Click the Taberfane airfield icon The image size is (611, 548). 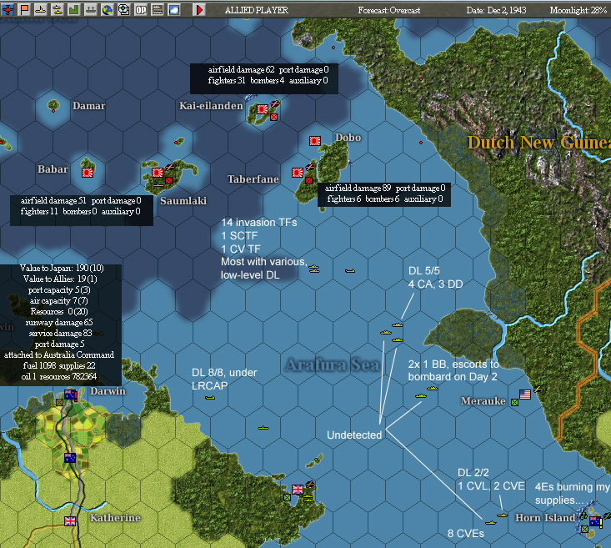310,167
